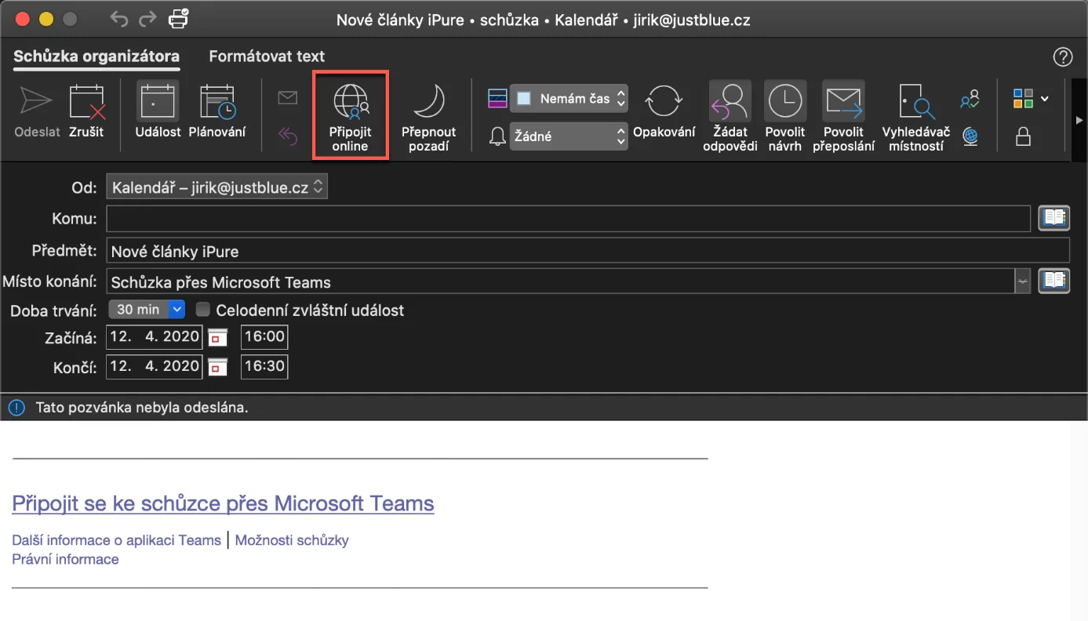Select the Formátovat text tab

coord(267,56)
